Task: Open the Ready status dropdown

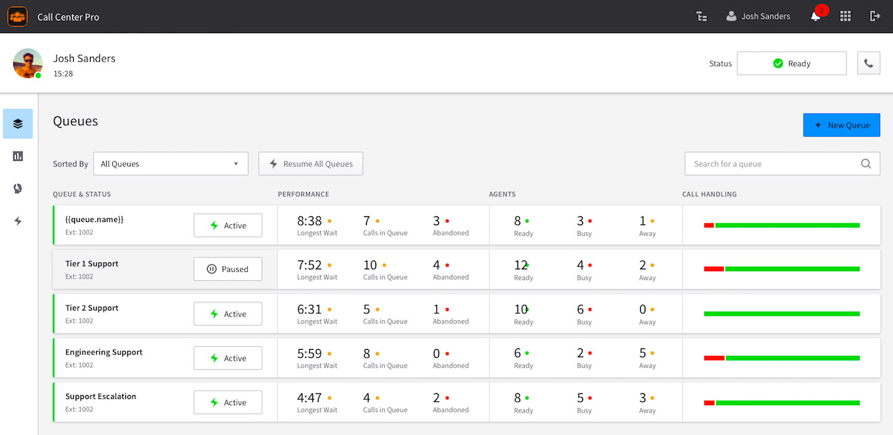Action: point(792,63)
